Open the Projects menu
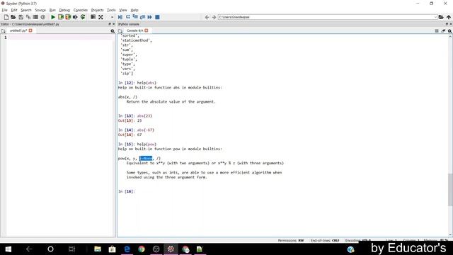 click(98, 10)
